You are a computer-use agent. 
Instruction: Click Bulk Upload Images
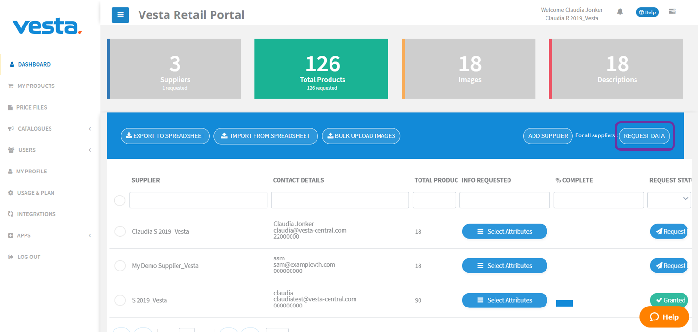point(361,136)
